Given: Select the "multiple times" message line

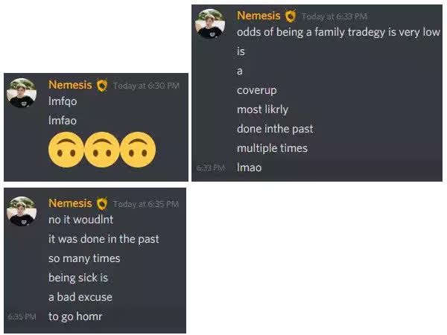Looking at the screenshot, I should (272, 148).
